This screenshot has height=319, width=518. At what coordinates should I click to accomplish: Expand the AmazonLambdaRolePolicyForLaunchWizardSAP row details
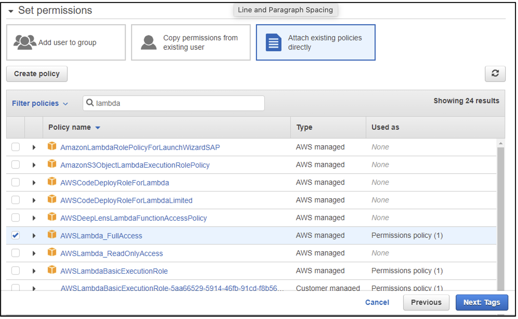[x=34, y=147]
